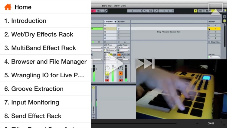Click the clip stop square under 4 Audio
Viewport: 227px width, 128px height.
119,42
